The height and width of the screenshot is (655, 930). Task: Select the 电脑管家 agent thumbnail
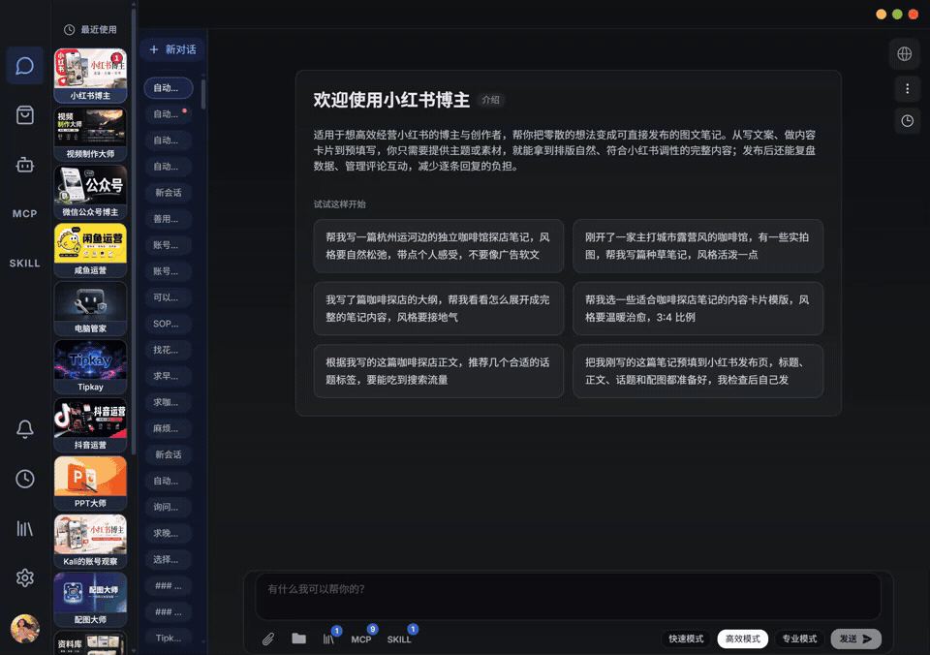90,308
